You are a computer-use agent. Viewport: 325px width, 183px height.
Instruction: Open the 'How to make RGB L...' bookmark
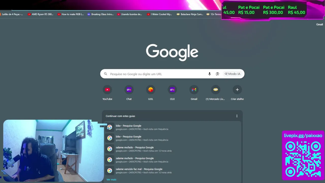pos(71,14)
